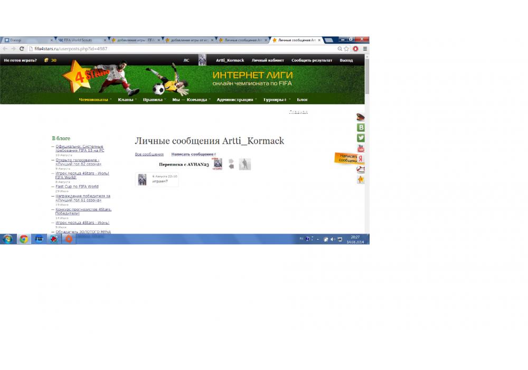The image size is (528, 370).
Task: Click the address bar with fifa4stars.ru URL
Action: pos(182,49)
